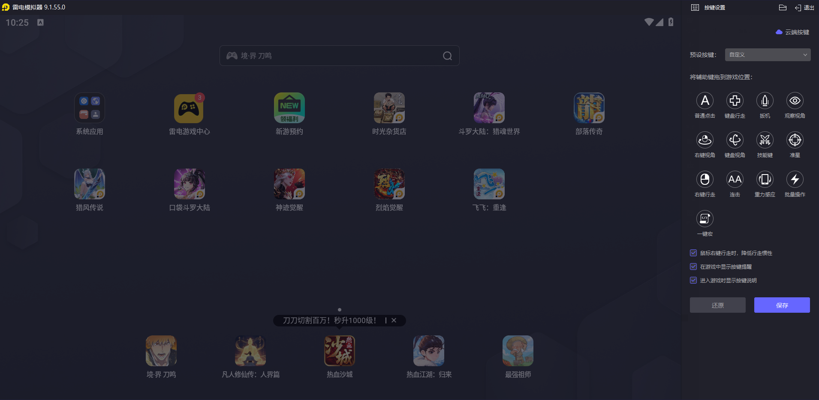Pick the 准星 crosshair mapping icon
This screenshot has width=819, height=400.
point(795,140)
